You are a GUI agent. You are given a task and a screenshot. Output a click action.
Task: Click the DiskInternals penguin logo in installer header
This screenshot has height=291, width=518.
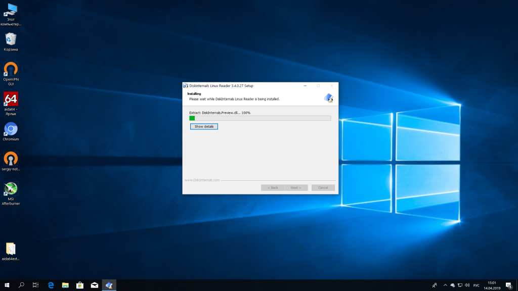pyautogui.click(x=329, y=98)
